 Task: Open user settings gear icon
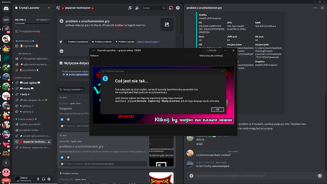coord(49,179)
